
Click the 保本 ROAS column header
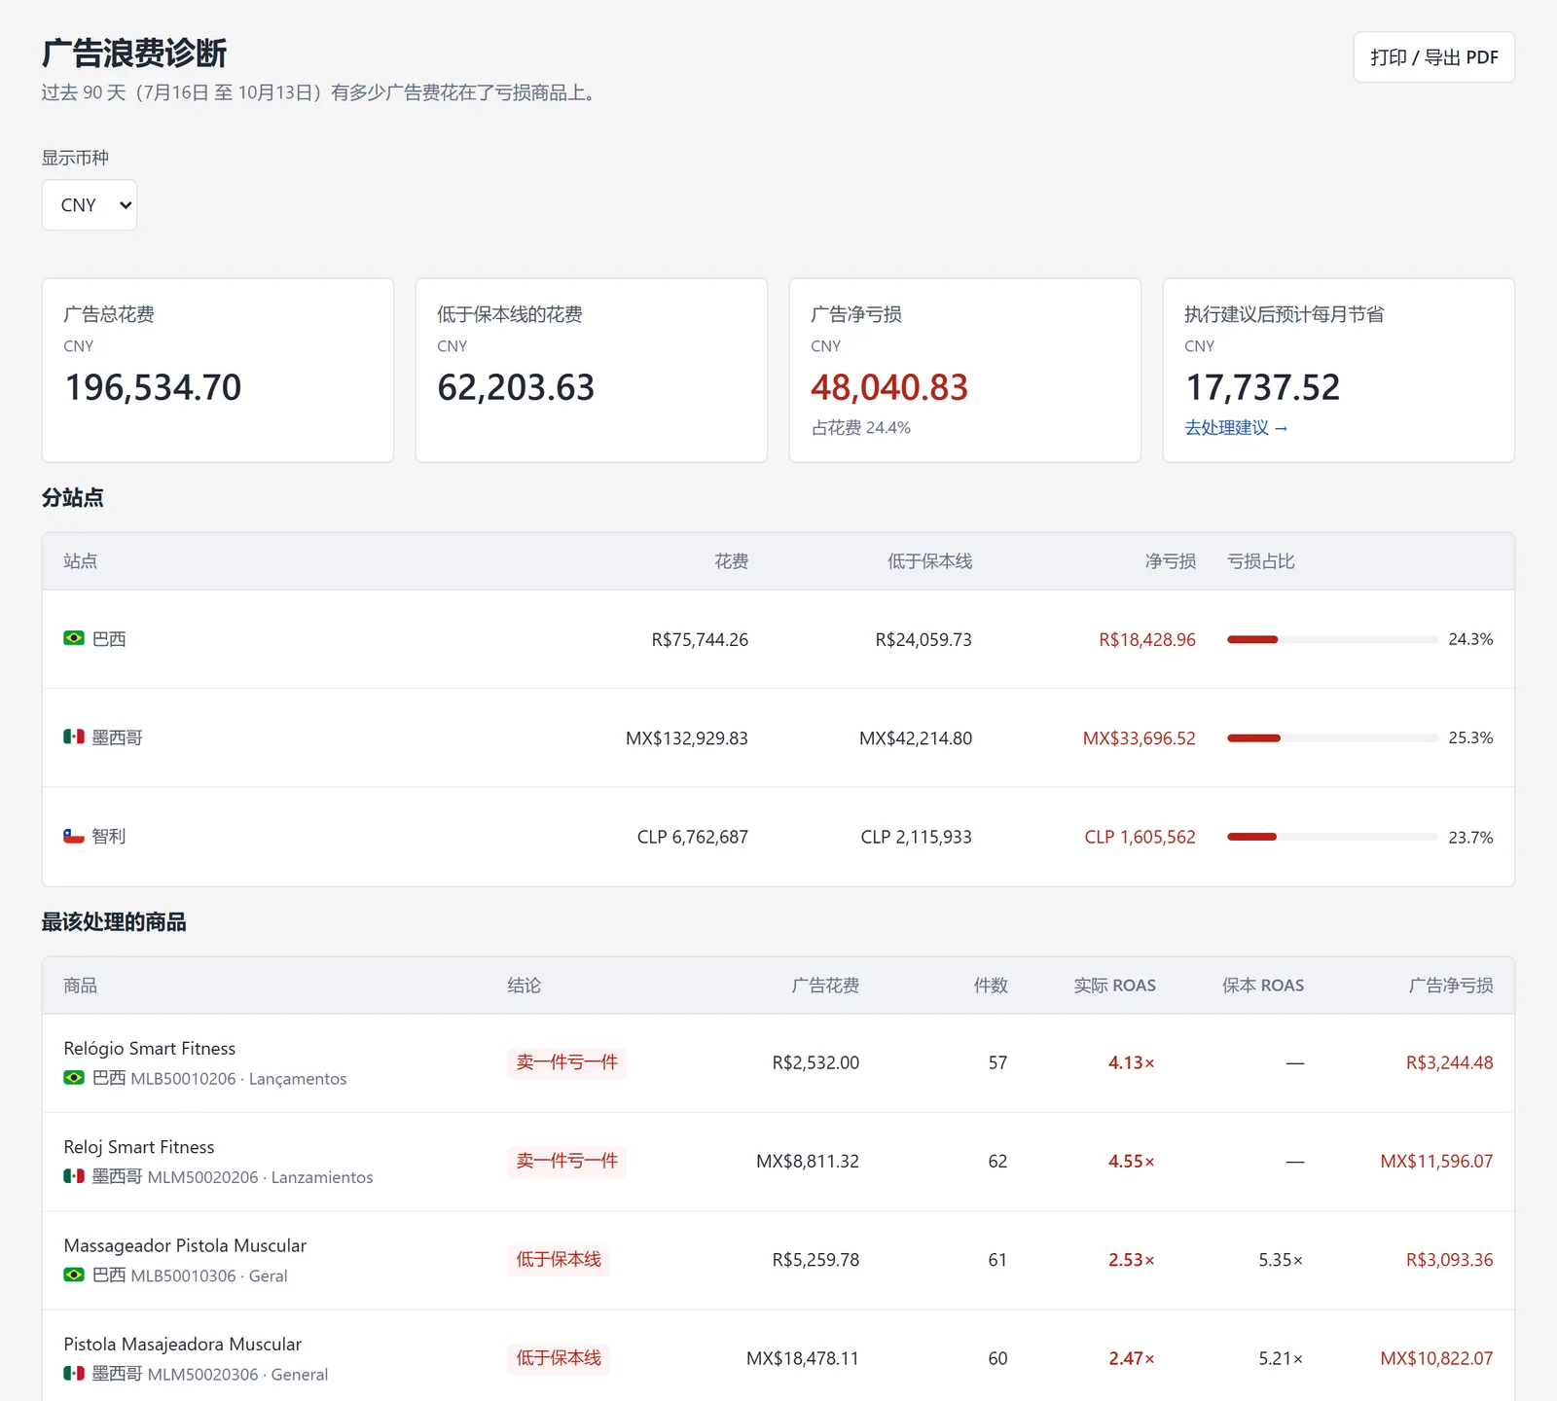1263,986
